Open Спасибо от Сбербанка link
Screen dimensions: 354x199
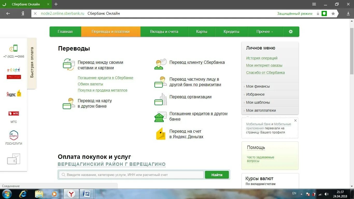(265, 73)
